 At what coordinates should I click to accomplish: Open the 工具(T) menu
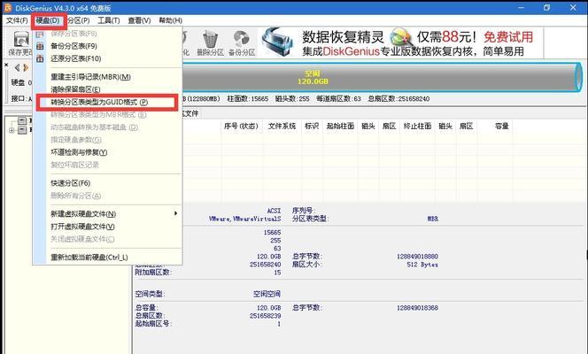coord(109,20)
